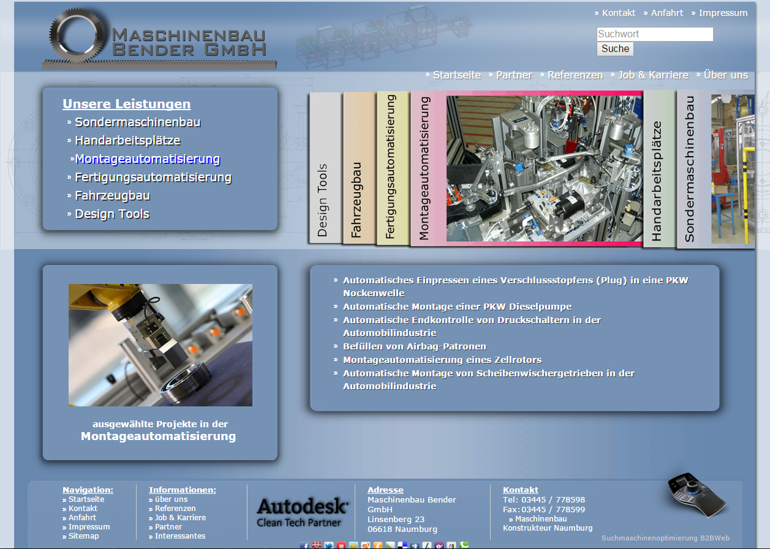Open Partner in the main menu
This screenshot has width=770, height=549.
[x=515, y=75]
